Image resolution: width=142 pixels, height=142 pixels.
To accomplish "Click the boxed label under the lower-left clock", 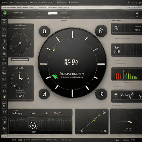I will pos(20,96).
